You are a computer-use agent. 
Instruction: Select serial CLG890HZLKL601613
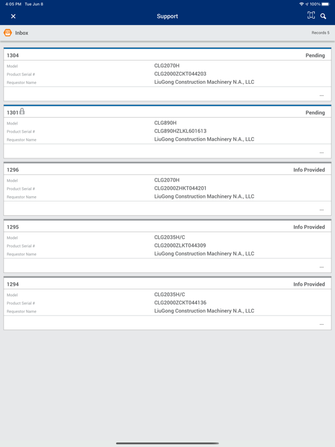tap(180, 131)
